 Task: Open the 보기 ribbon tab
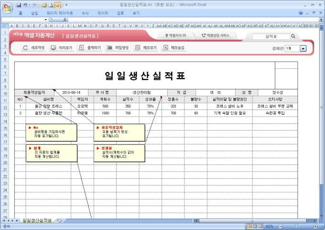(x=136, y=13)
